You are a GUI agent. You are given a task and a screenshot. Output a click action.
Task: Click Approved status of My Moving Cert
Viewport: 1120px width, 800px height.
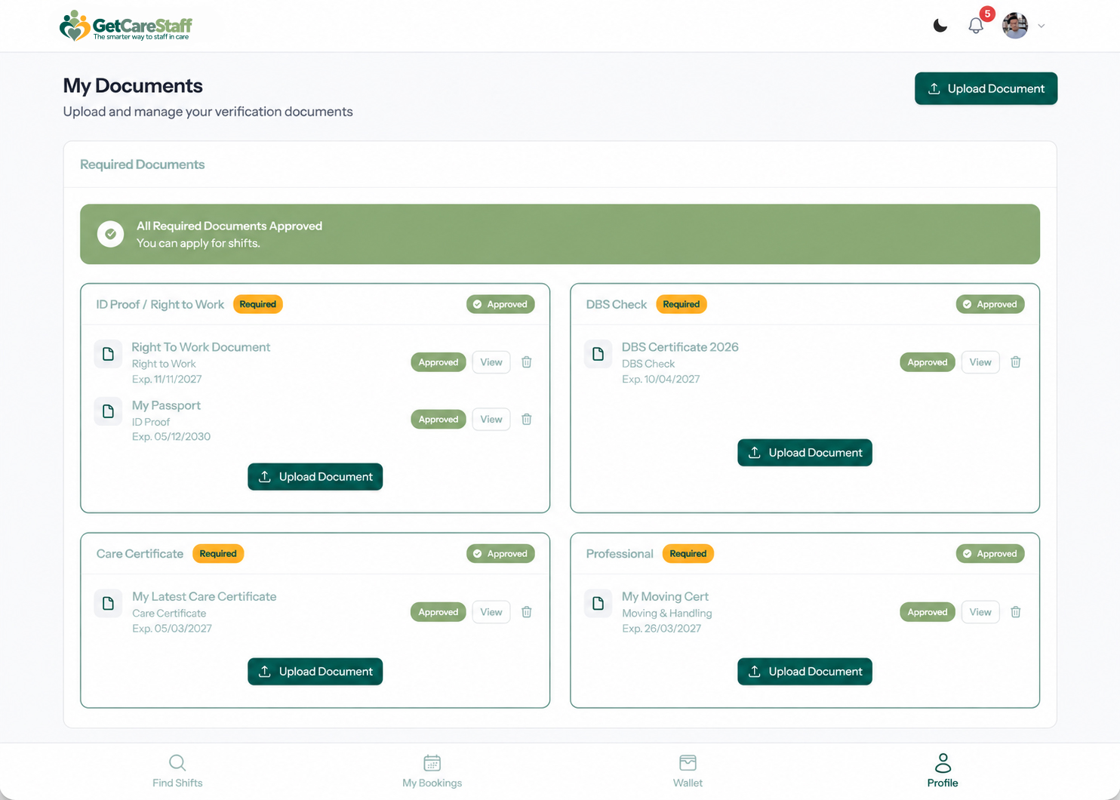click(x=928, y=612)
